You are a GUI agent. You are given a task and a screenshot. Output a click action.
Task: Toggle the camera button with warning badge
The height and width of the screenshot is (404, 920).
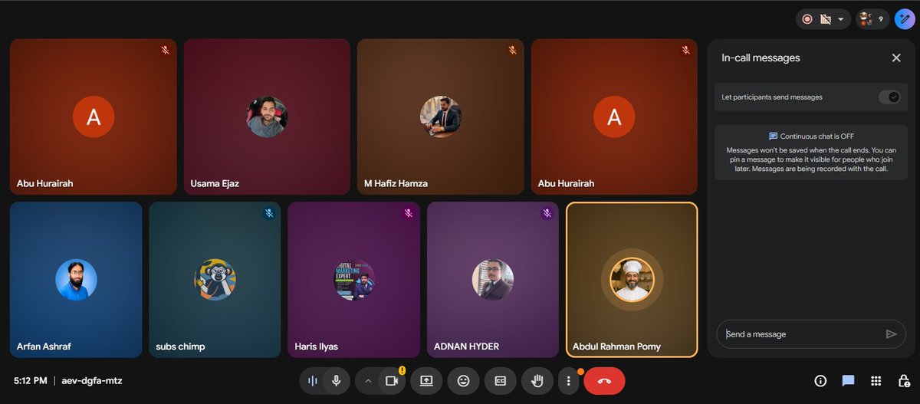click(x=392, y=380)
